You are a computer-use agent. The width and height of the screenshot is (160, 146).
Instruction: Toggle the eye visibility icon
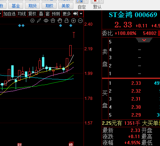coord(46,21)
